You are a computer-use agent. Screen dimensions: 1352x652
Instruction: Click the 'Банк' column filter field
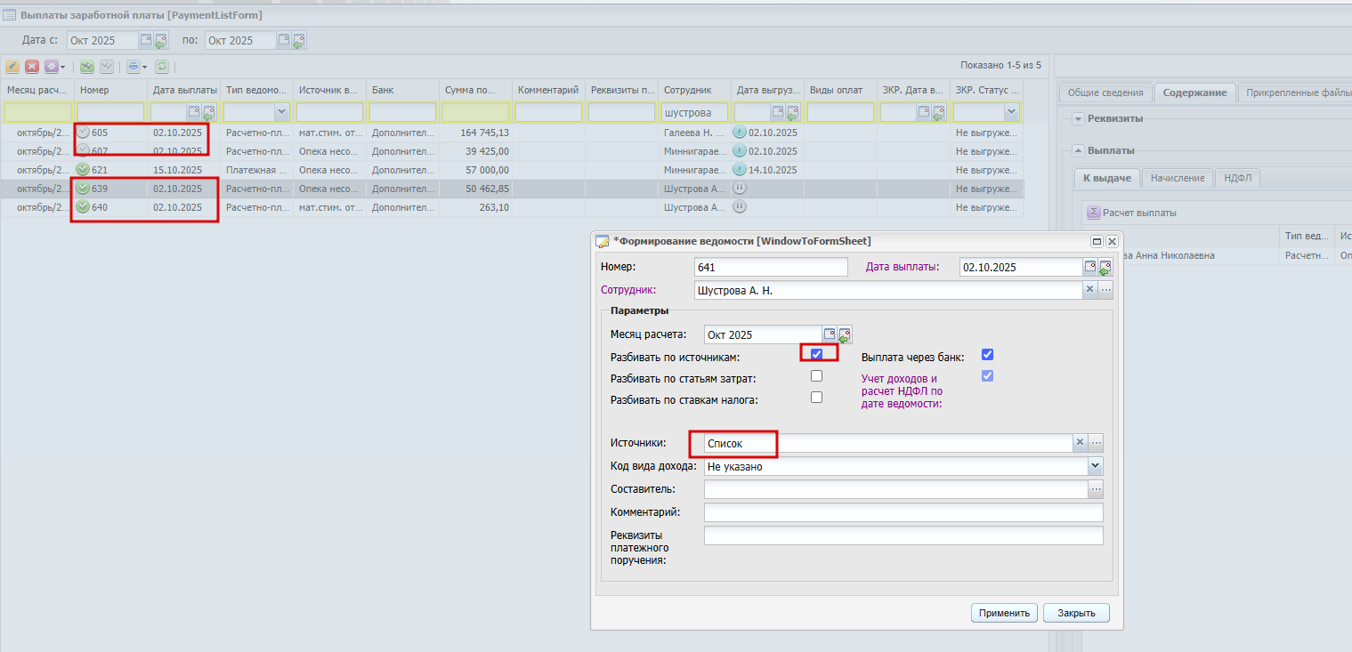tap(403, 112)
